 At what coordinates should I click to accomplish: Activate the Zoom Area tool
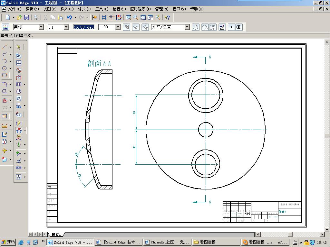point(128,17)
